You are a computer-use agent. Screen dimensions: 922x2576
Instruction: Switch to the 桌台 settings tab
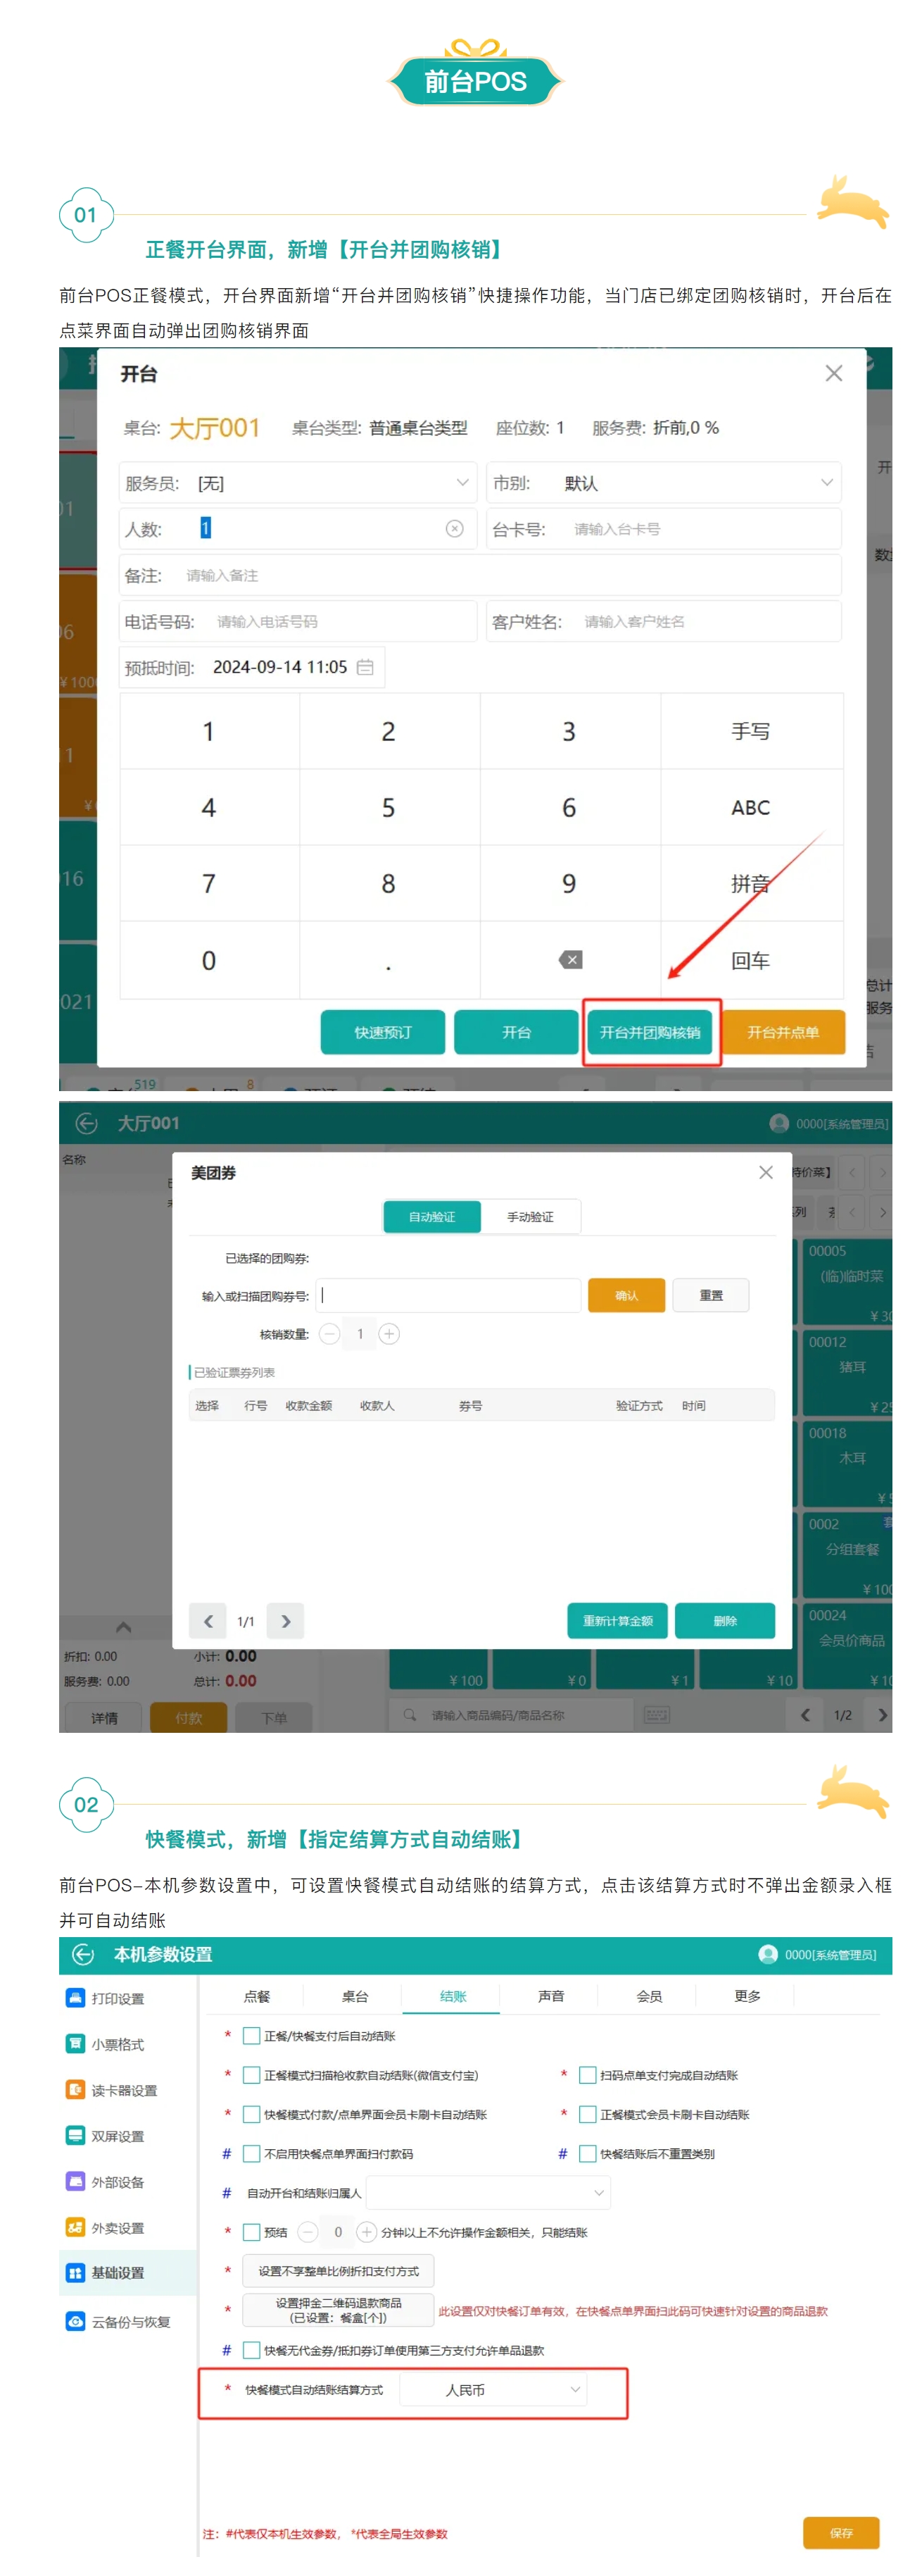coord(355,1996)
